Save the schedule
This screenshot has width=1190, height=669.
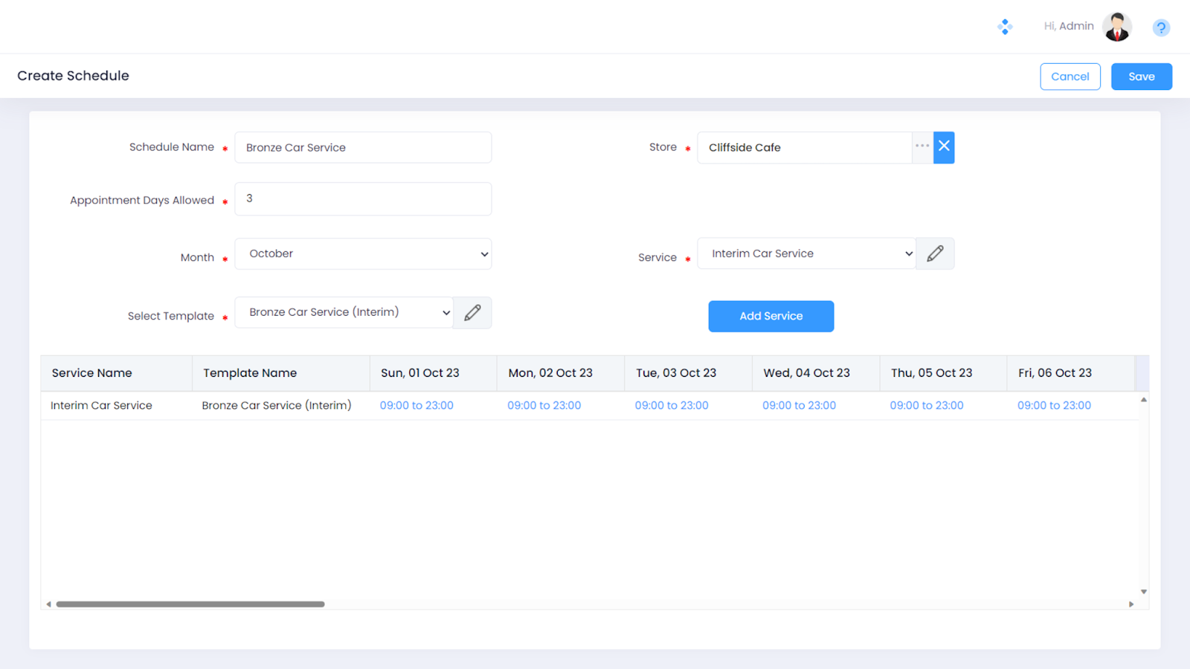click(x=1141, y=77)
